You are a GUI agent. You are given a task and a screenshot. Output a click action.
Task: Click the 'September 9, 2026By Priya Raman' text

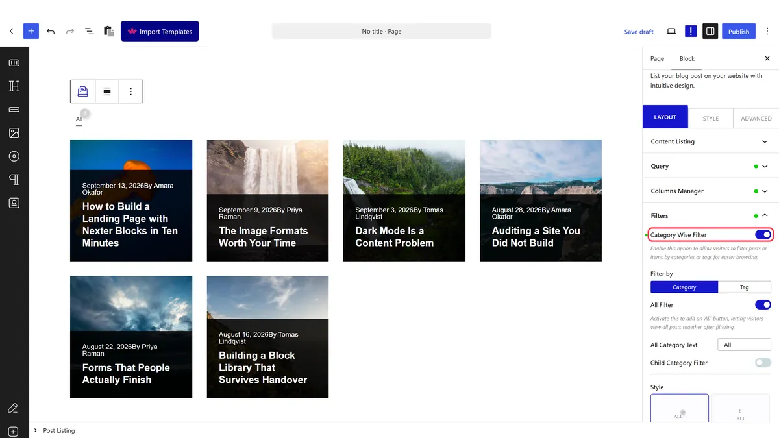click(260, 213)
